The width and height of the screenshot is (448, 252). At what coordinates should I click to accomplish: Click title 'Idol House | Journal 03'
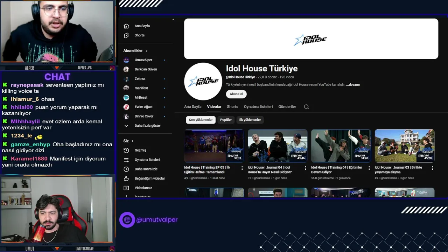click(x=398, y=170)
